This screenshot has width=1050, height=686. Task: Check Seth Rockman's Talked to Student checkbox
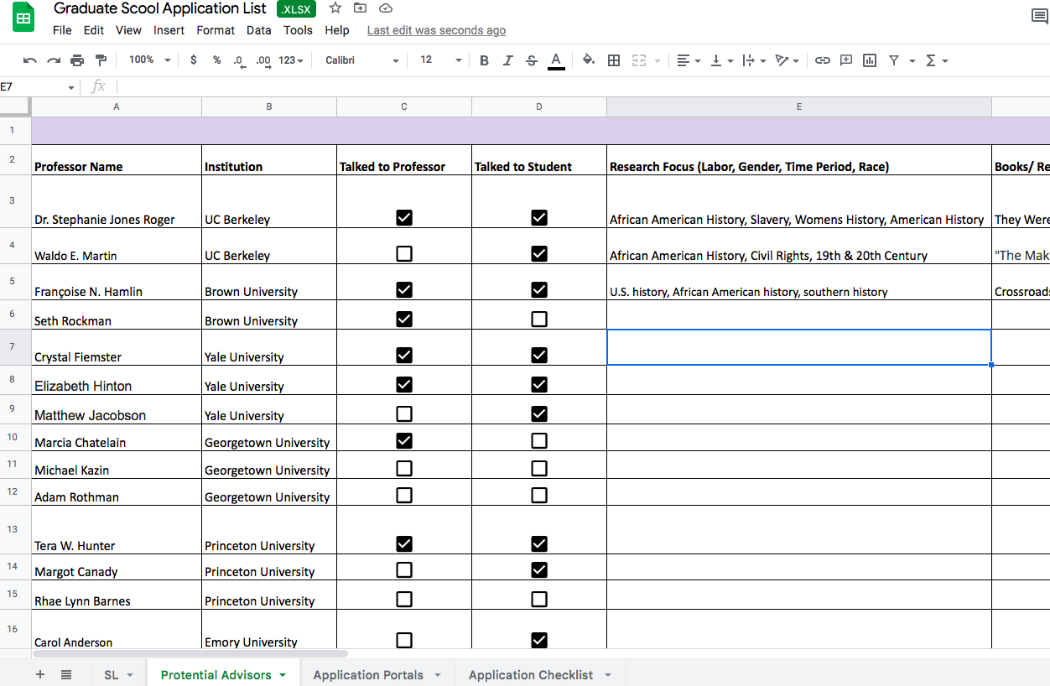pos(538,319)
